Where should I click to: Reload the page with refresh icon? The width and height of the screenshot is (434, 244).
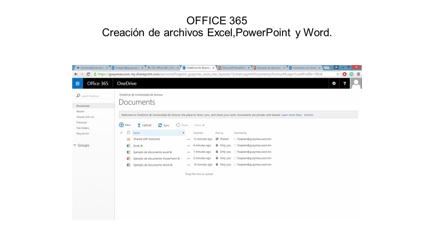88,74
